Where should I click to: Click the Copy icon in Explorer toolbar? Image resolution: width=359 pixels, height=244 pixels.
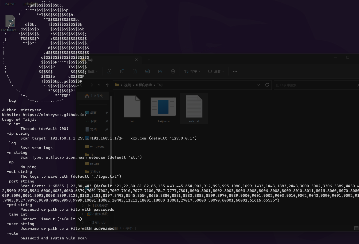(122, 71)
